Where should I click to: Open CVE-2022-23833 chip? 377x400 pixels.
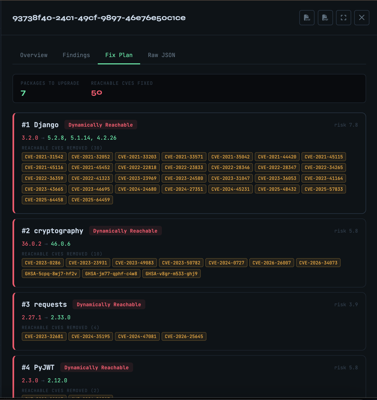[x=184, y=167]
